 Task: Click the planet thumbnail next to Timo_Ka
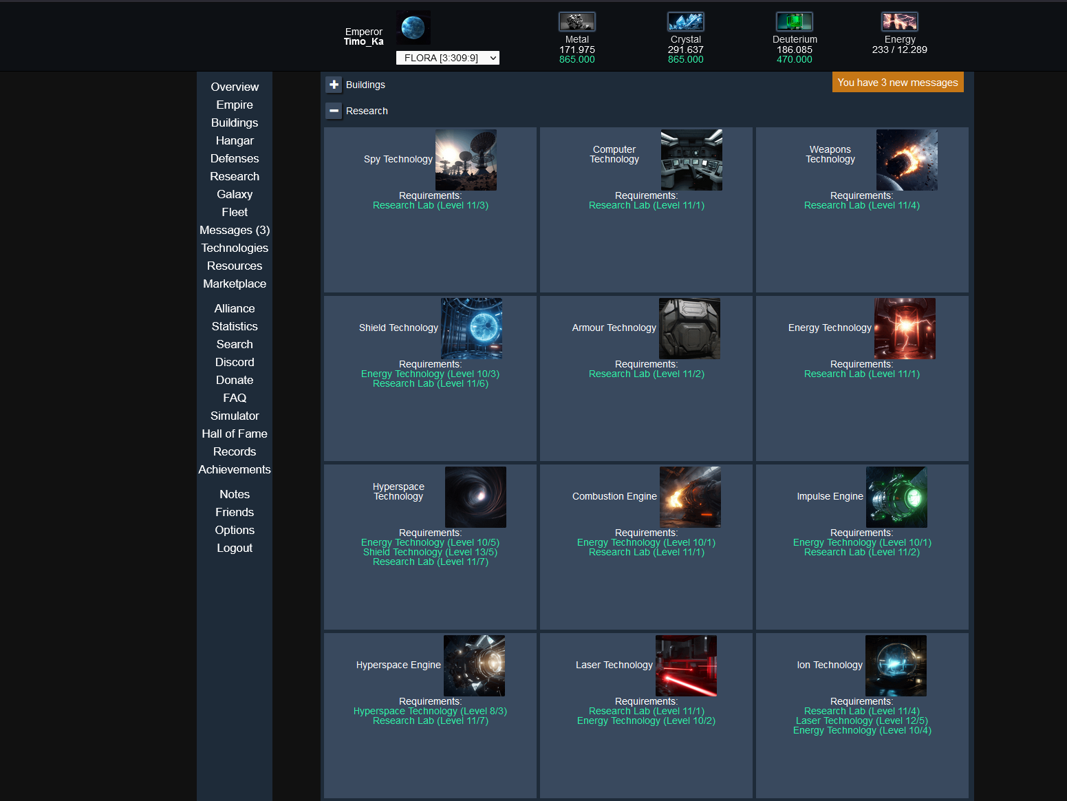pyautogui.click(x=413, y=28)
